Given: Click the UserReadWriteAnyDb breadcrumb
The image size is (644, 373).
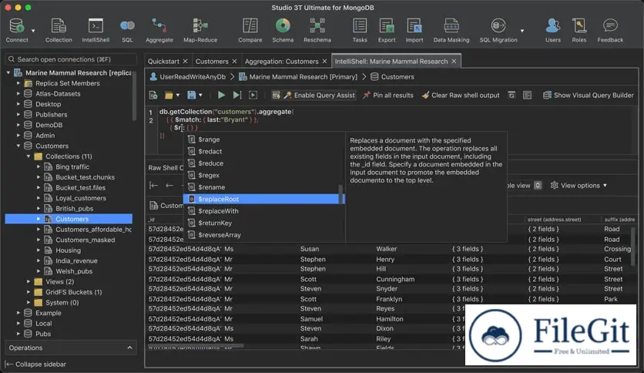Looking at the screenshot, I should (x=188, y=77).
